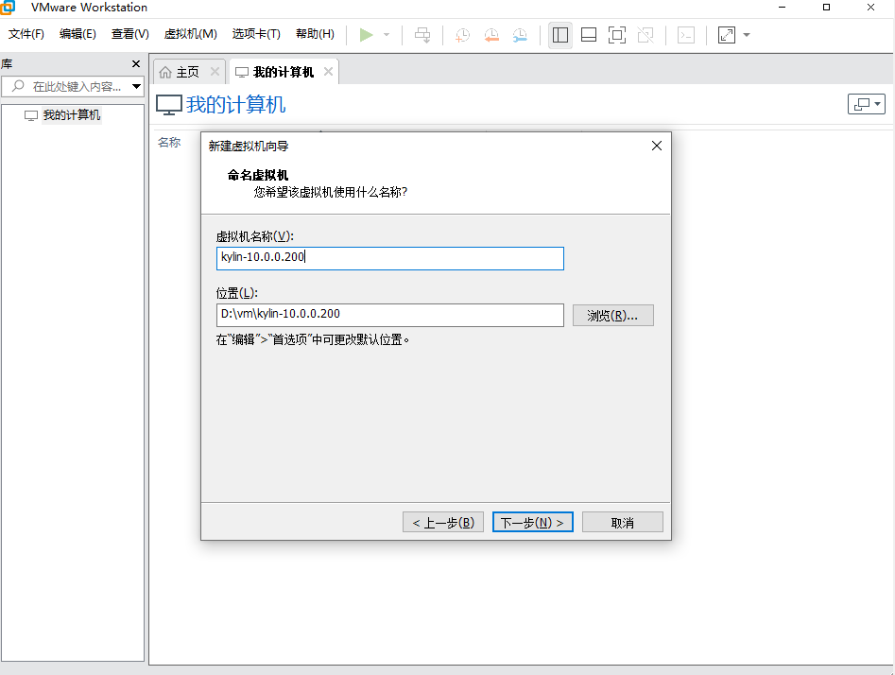This screenshot has width=895, height=675.
Task: Select the 我的计算机 tab
Action: click(284, 72)
